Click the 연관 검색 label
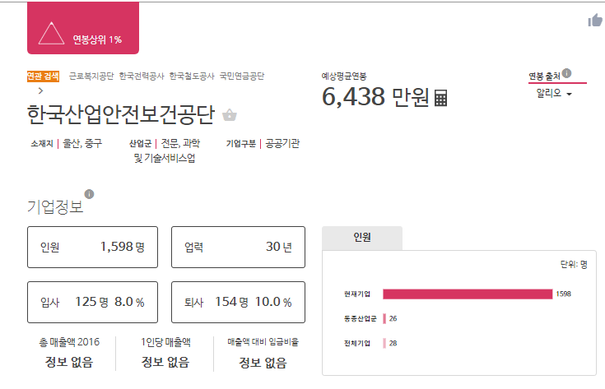605x389 pixels. tap(43, 76)
